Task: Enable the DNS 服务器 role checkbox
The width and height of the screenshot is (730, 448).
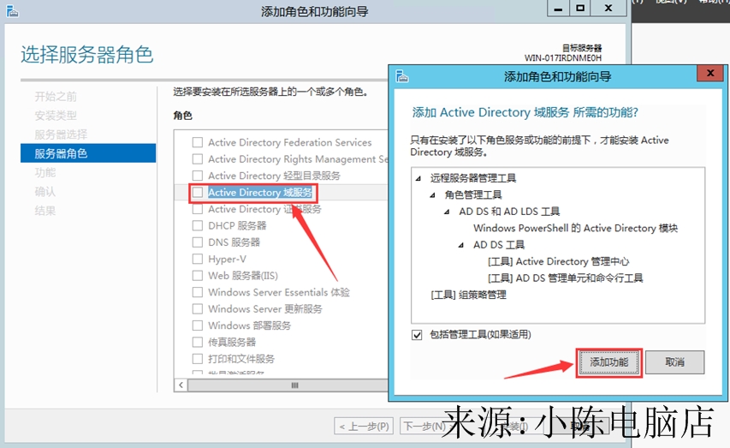Action: pyautogui.click(x=198, y=242)
